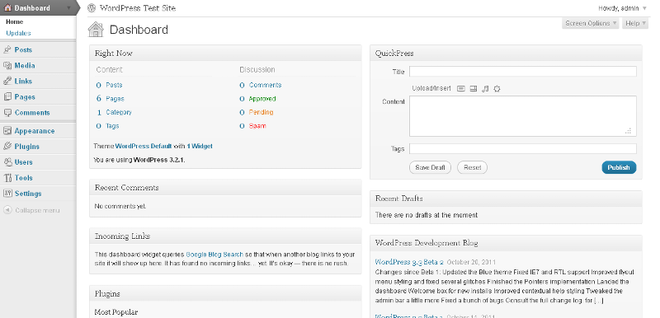Image resolution: width=660 pixels, height=318 pixels.
Task: Open the 1 Widget link
Action: point(200,146)
